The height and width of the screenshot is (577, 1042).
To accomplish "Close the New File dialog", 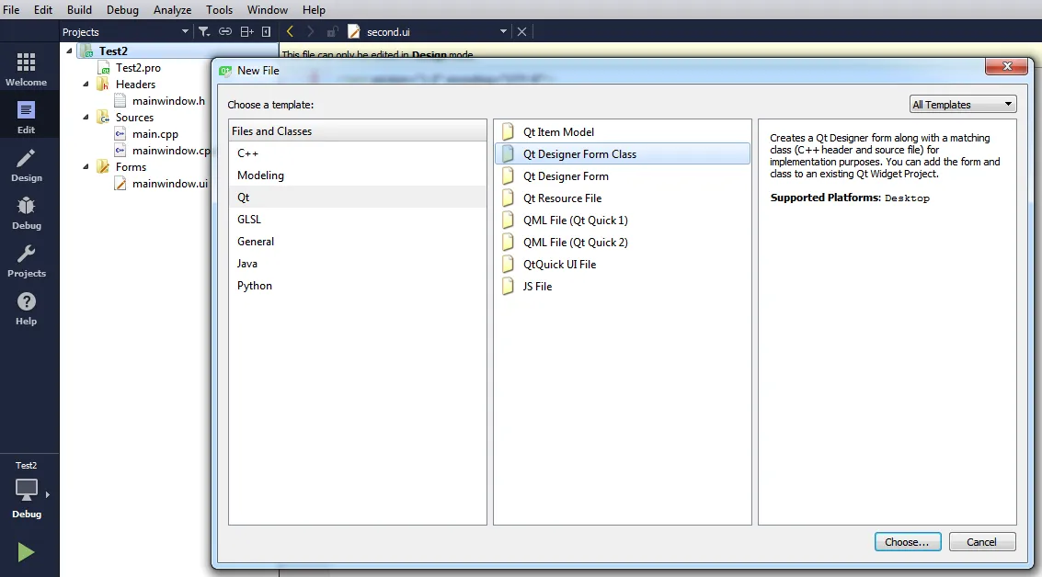I will [x=1007, y=66].
